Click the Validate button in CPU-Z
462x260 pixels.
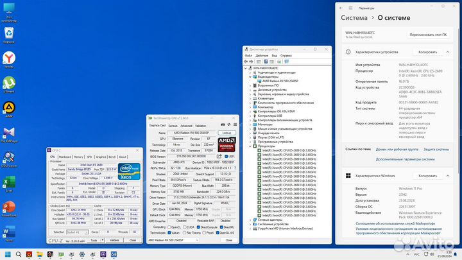pos(114,240)
